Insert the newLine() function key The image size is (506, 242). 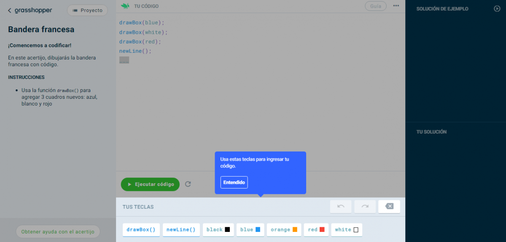tap(181, 230)
